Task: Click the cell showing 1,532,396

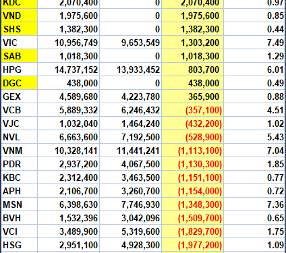Action: click(x=69, y=218)
